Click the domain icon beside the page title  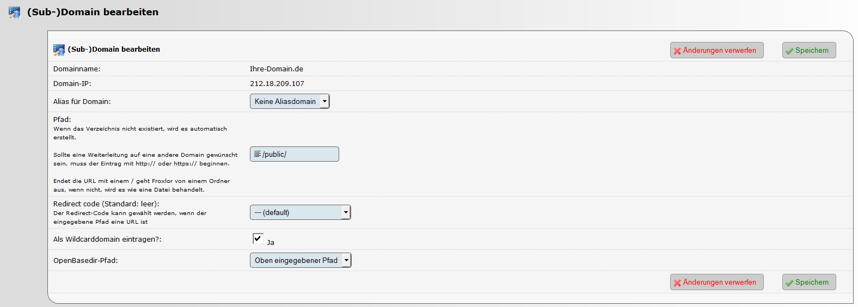coord(15,13)
